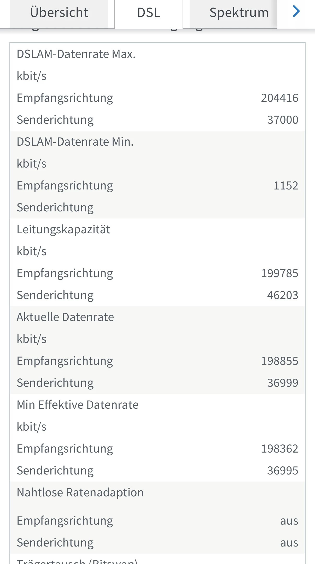Click the DSLAM-Datenrate Max. heading
The image size is (315, 564).
(76, 54)
